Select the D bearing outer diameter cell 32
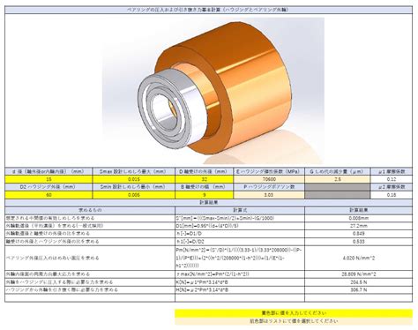Screen dimensions: 418x330 tap(205, 179)
